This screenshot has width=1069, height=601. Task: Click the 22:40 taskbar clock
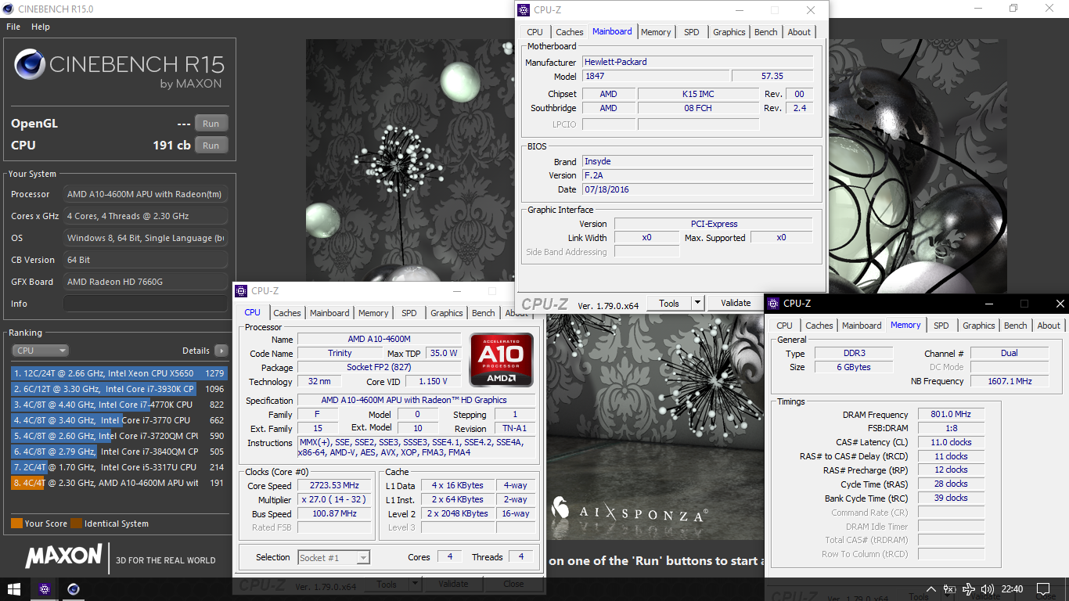(x=1013, y=589)
